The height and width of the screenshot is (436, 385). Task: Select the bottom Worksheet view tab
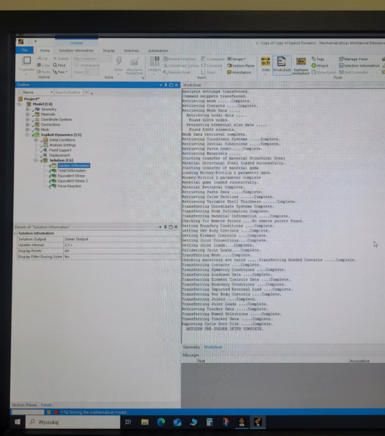click(x=213, y=347)
